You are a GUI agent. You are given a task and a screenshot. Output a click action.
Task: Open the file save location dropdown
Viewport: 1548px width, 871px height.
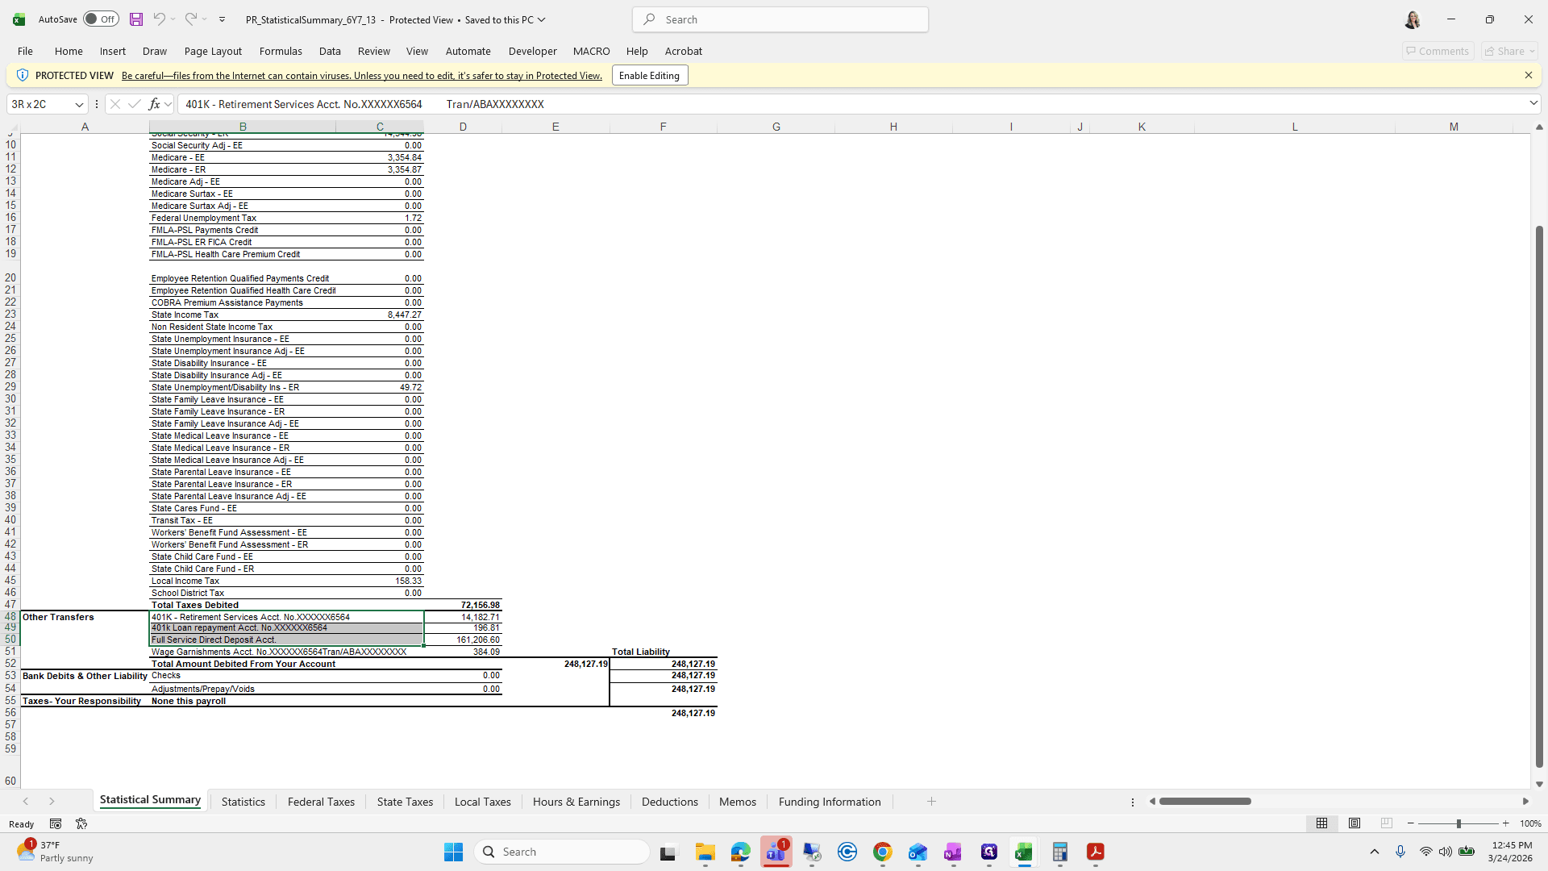click(541, 19)
